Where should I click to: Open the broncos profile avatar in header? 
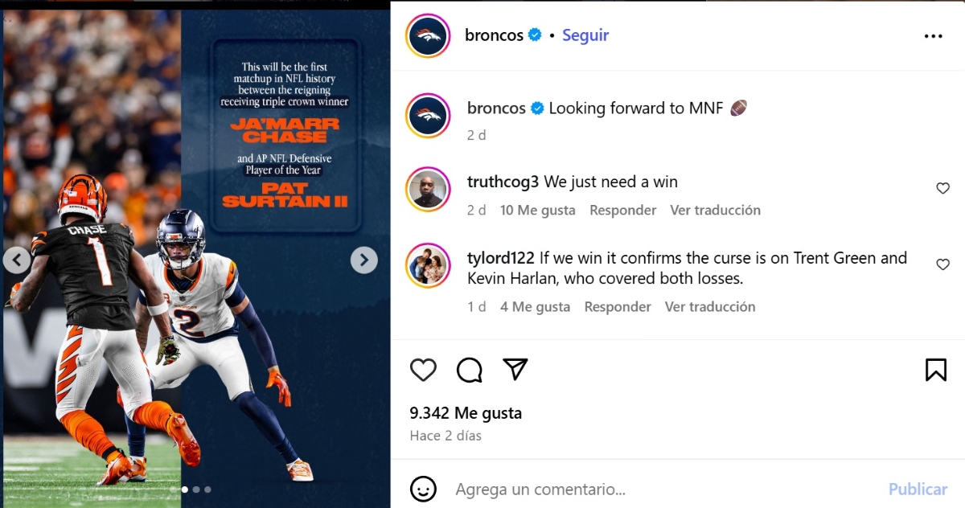coord(428,36)
